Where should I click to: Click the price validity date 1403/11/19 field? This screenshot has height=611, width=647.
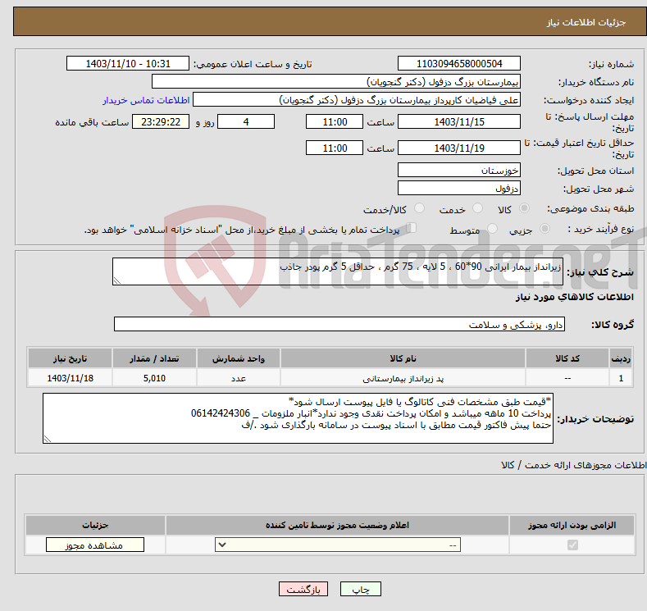pyautogui.click(x=458, y=148)
